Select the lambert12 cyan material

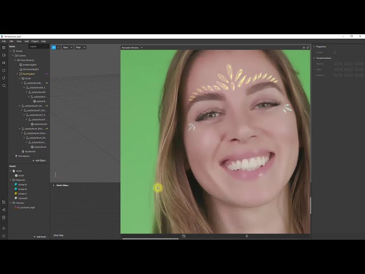click(21, 184)
